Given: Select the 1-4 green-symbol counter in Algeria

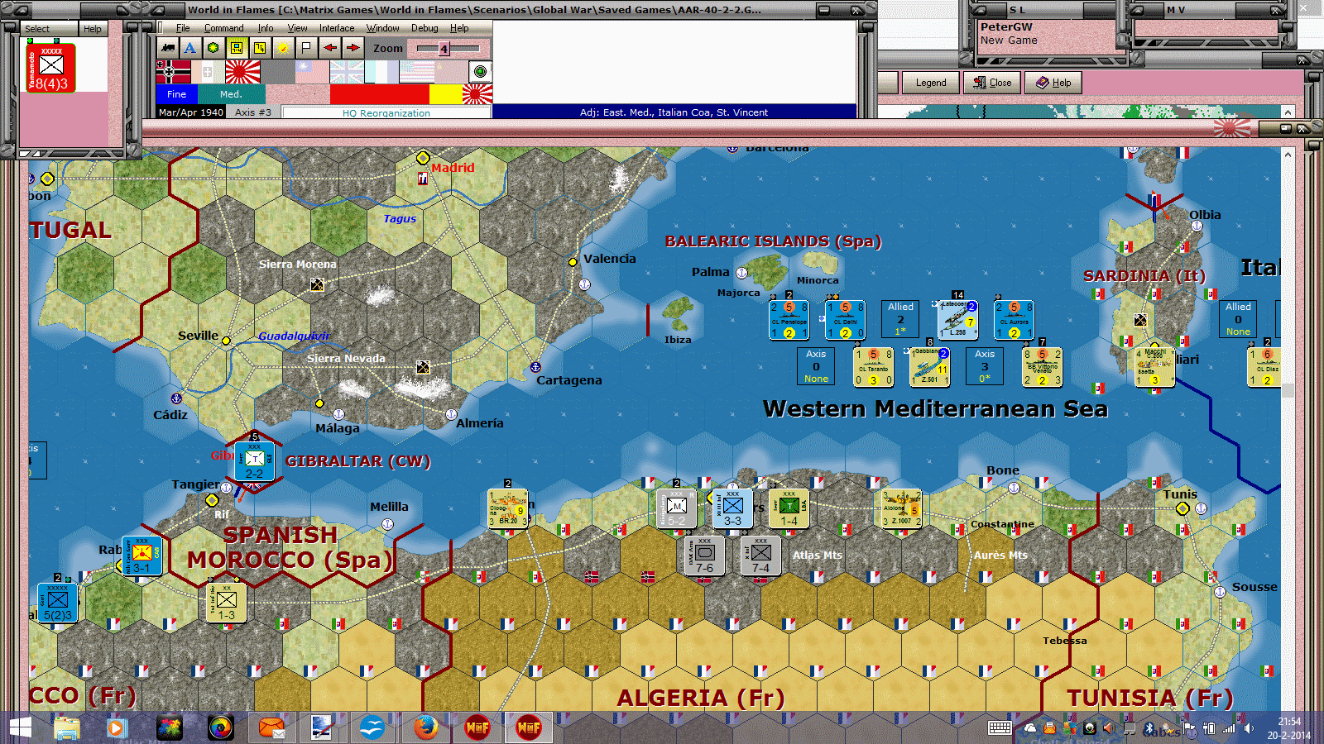Looking at the screenshot, I should coord(789,509).
